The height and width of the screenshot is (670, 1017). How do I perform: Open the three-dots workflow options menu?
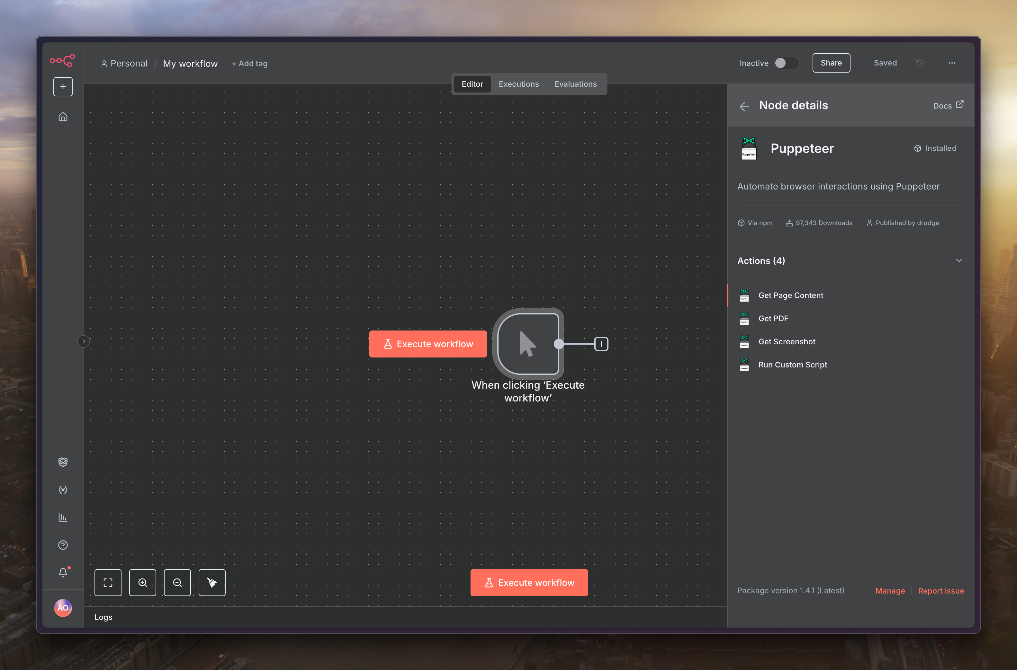coord(952,63)
